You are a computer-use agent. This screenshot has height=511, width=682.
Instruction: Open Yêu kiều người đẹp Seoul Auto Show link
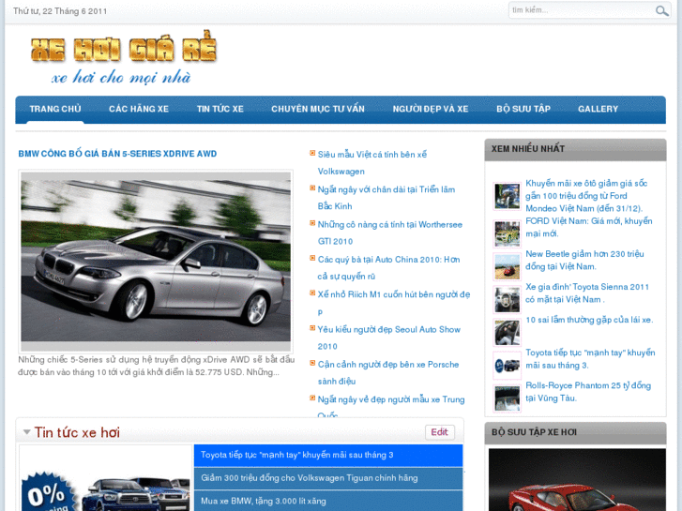point(389,338)
